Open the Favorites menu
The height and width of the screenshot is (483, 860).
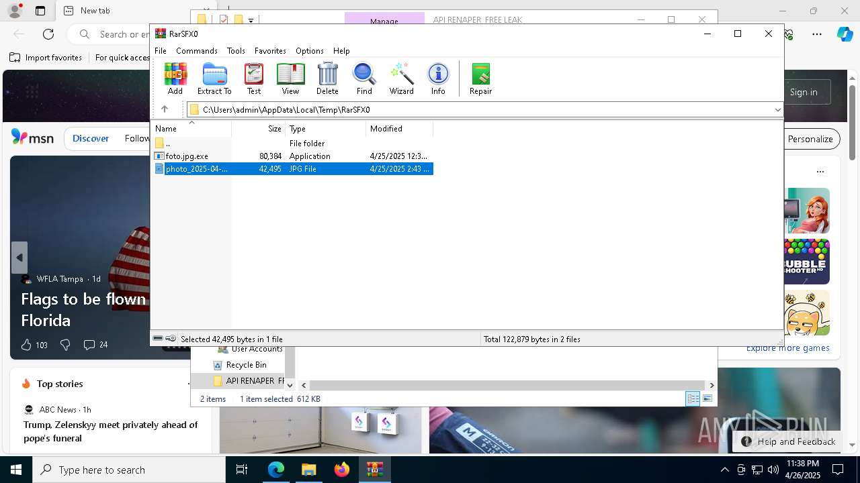tap(270, 50)
